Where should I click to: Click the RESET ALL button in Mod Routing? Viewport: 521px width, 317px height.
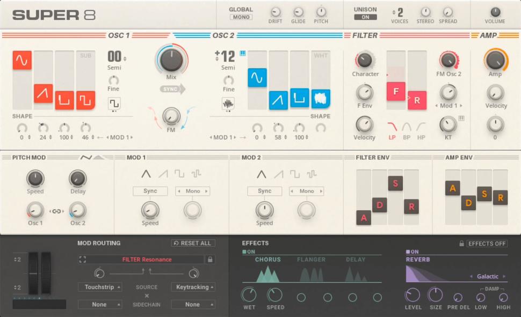point(193,243)
